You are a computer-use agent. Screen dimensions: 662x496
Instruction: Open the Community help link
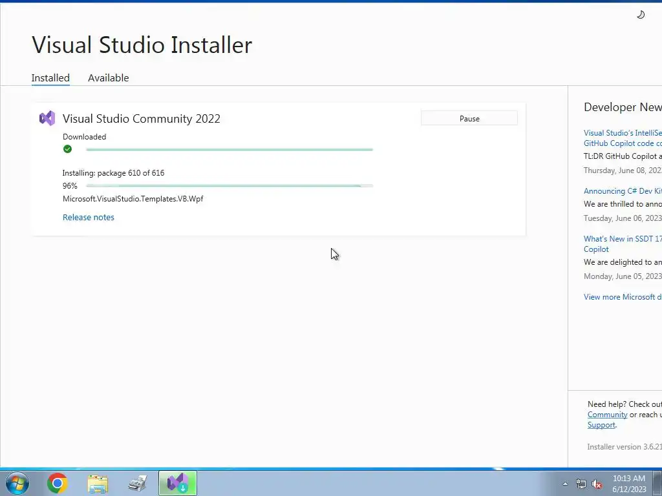point(608,415)
